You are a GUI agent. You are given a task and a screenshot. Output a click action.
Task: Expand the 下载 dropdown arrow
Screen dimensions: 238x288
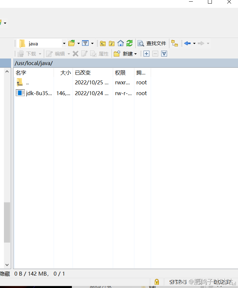40,54
